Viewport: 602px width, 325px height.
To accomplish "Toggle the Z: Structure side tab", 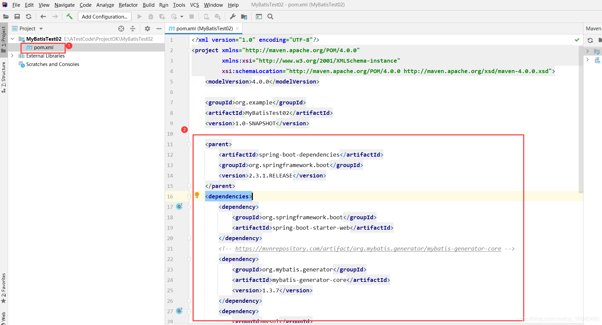I will click(x=4, y=77).
